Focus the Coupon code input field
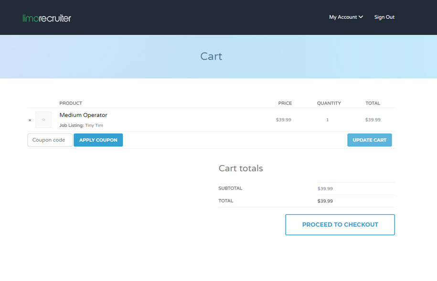 [50, 140]
